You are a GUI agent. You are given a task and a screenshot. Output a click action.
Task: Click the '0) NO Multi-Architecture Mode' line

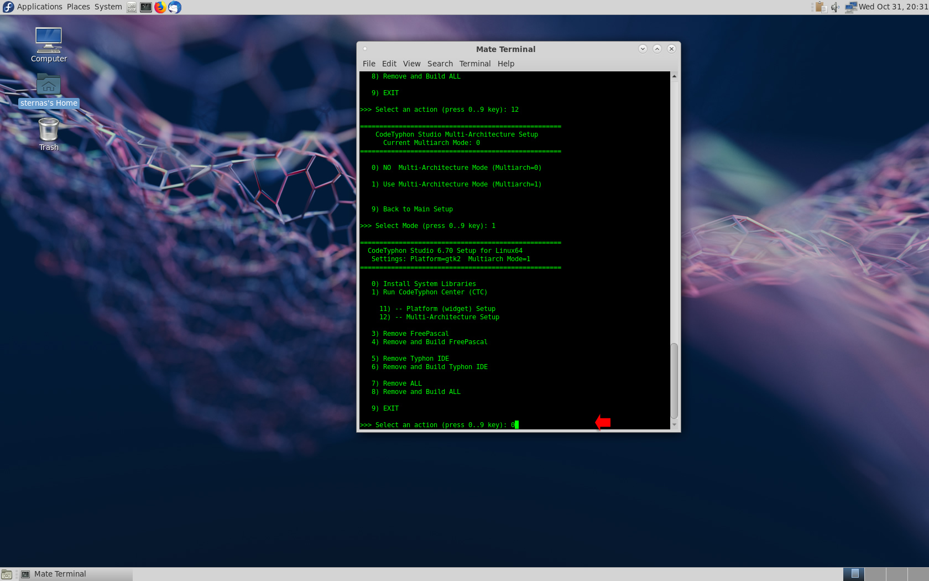pyautogui.click(x=457, y=168)
